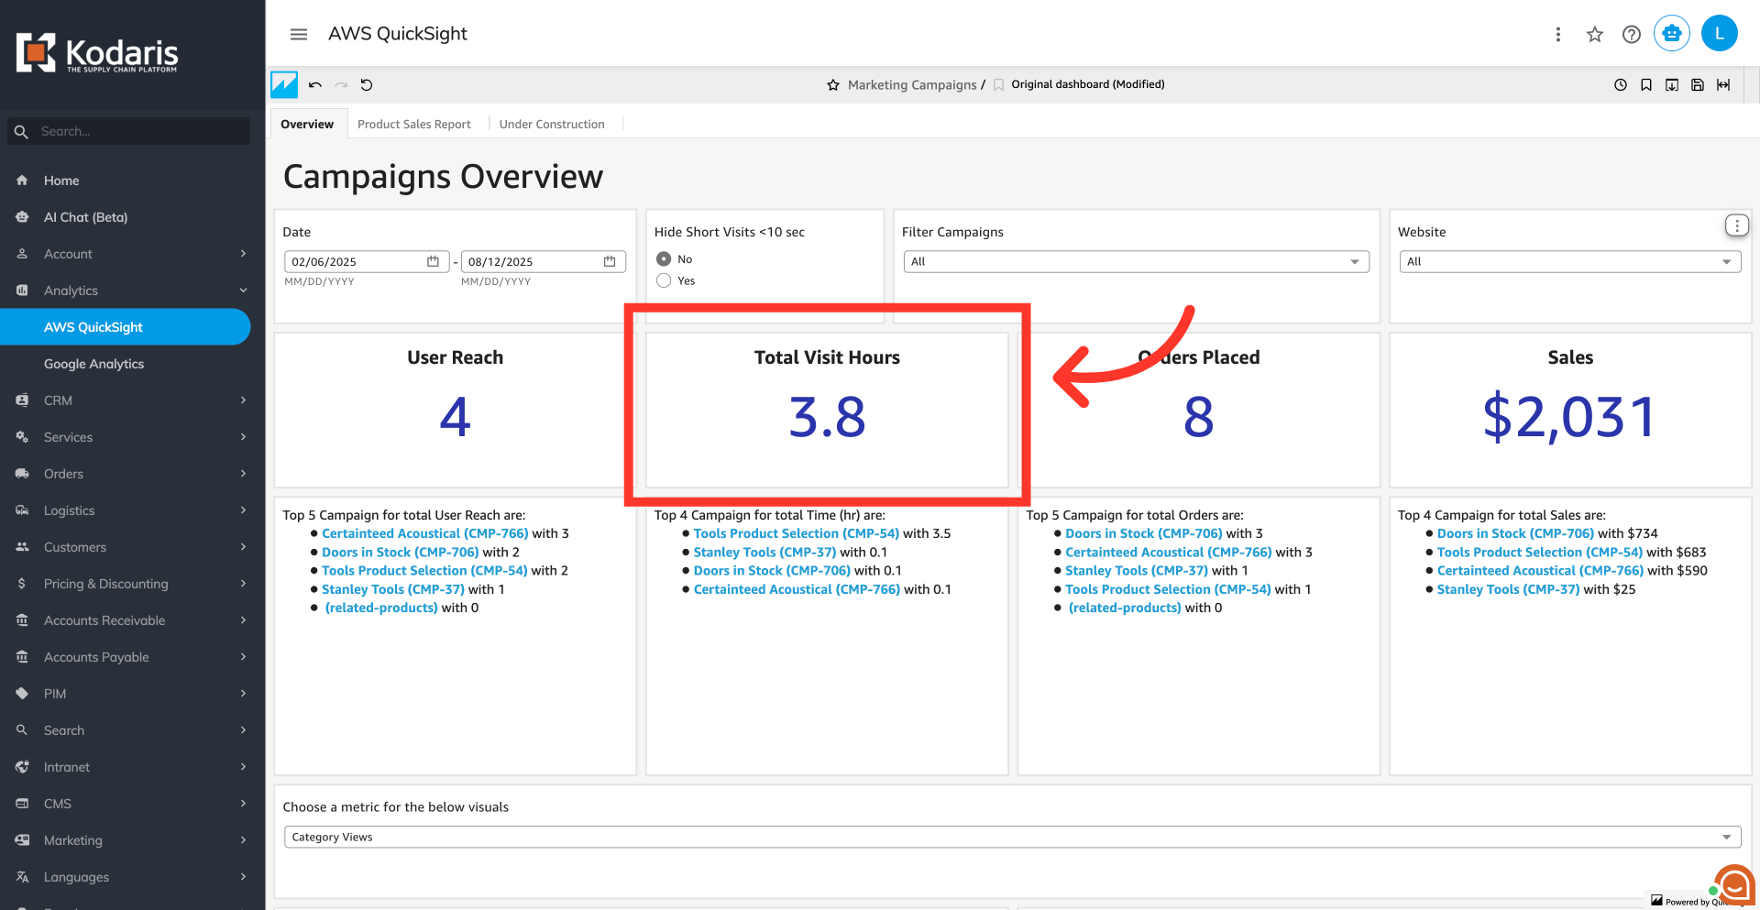Expand the Logistics sidebar menu
Viewport: 1760px width, 910px height.
[x=132, y=510]
